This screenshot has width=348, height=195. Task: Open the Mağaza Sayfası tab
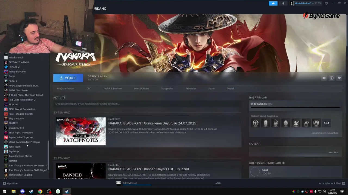(66, 89)
